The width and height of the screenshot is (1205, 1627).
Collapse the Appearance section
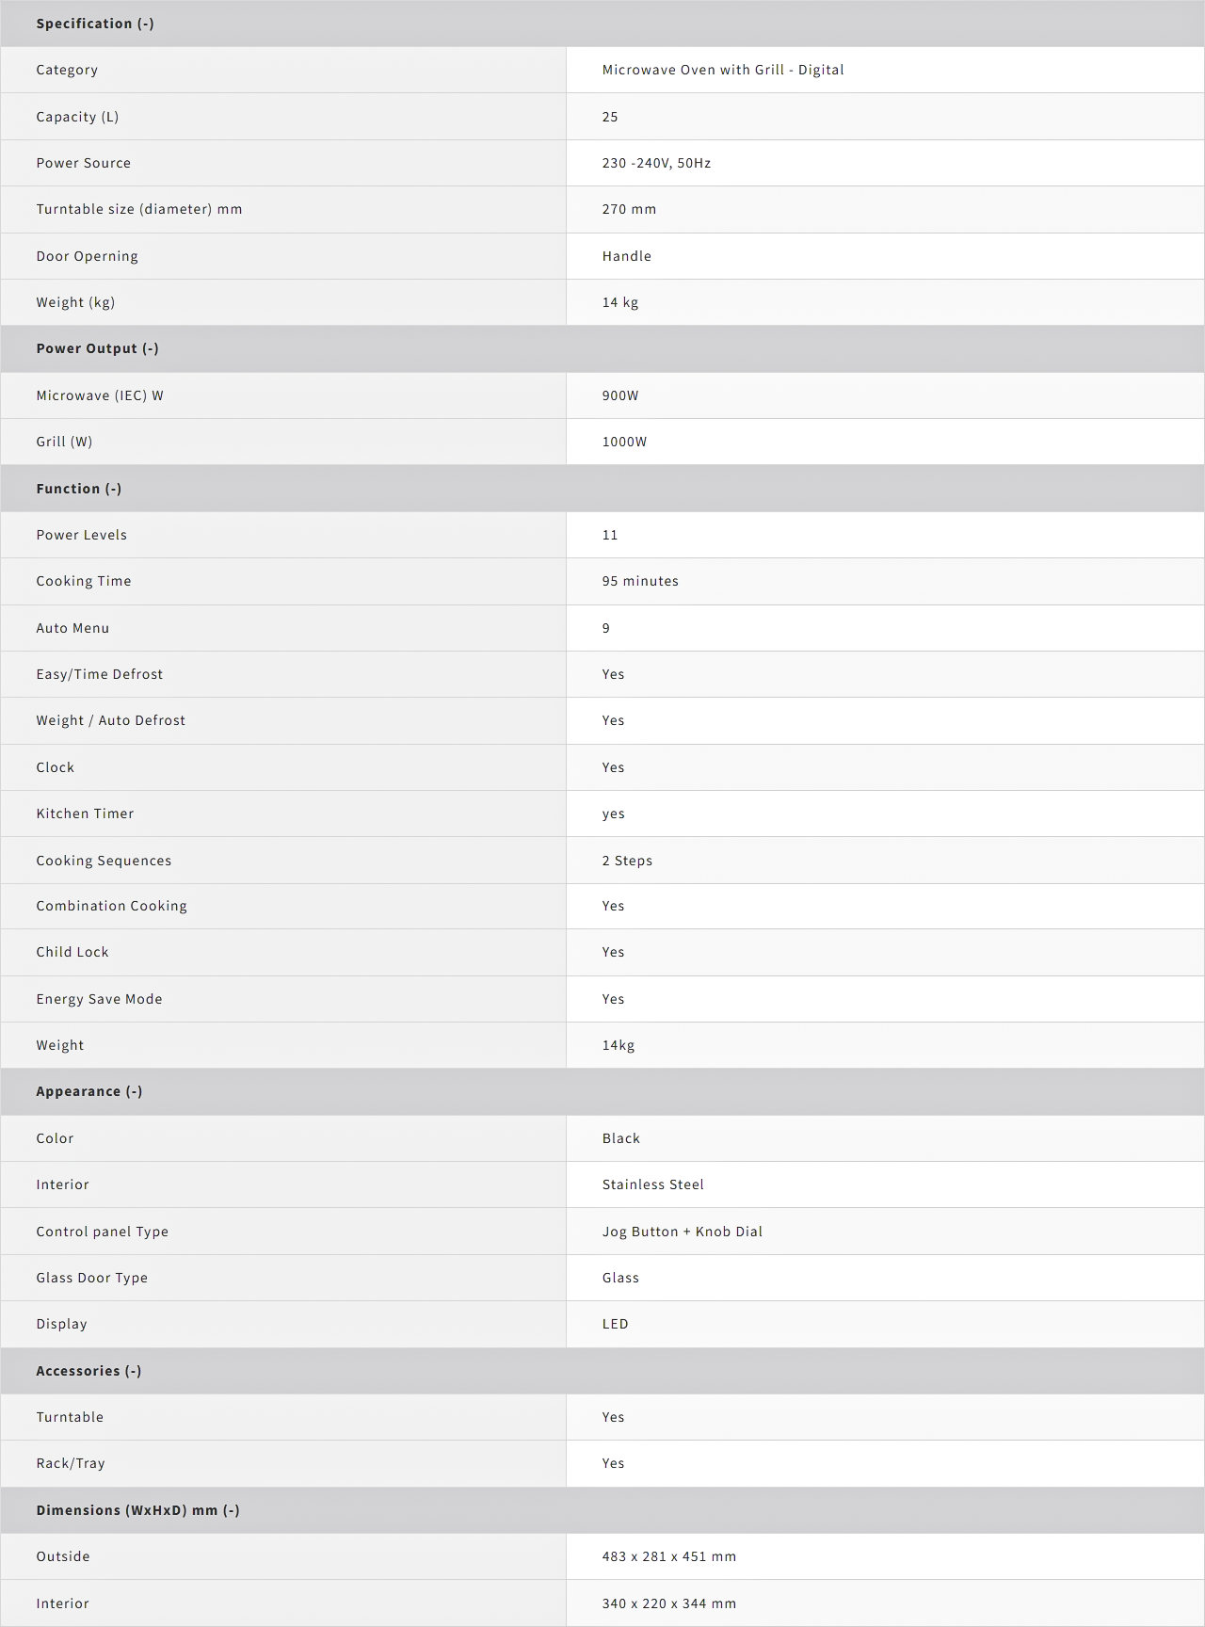coord(89,1091)
